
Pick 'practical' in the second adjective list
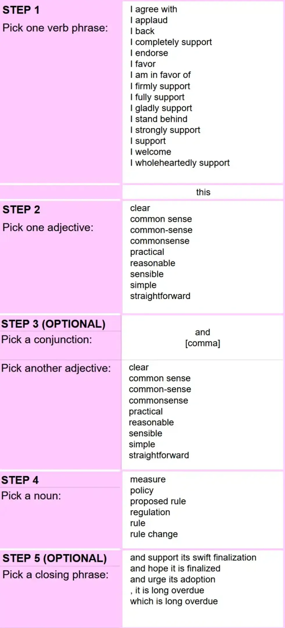click(146, 411)
